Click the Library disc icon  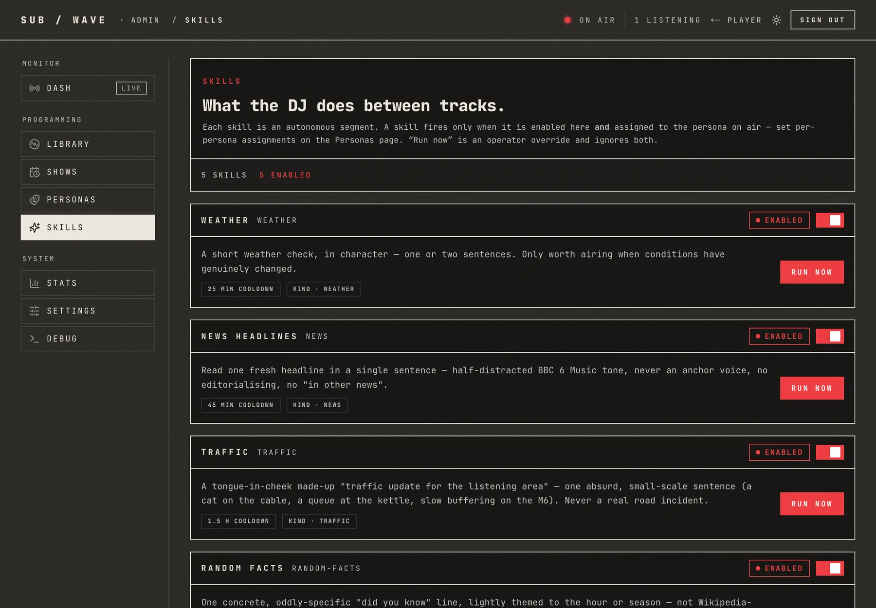tap(35, 144)
